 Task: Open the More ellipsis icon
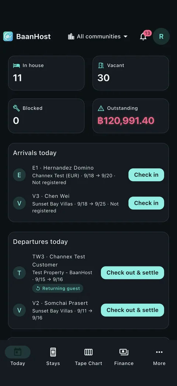click(x=159, y=352)
